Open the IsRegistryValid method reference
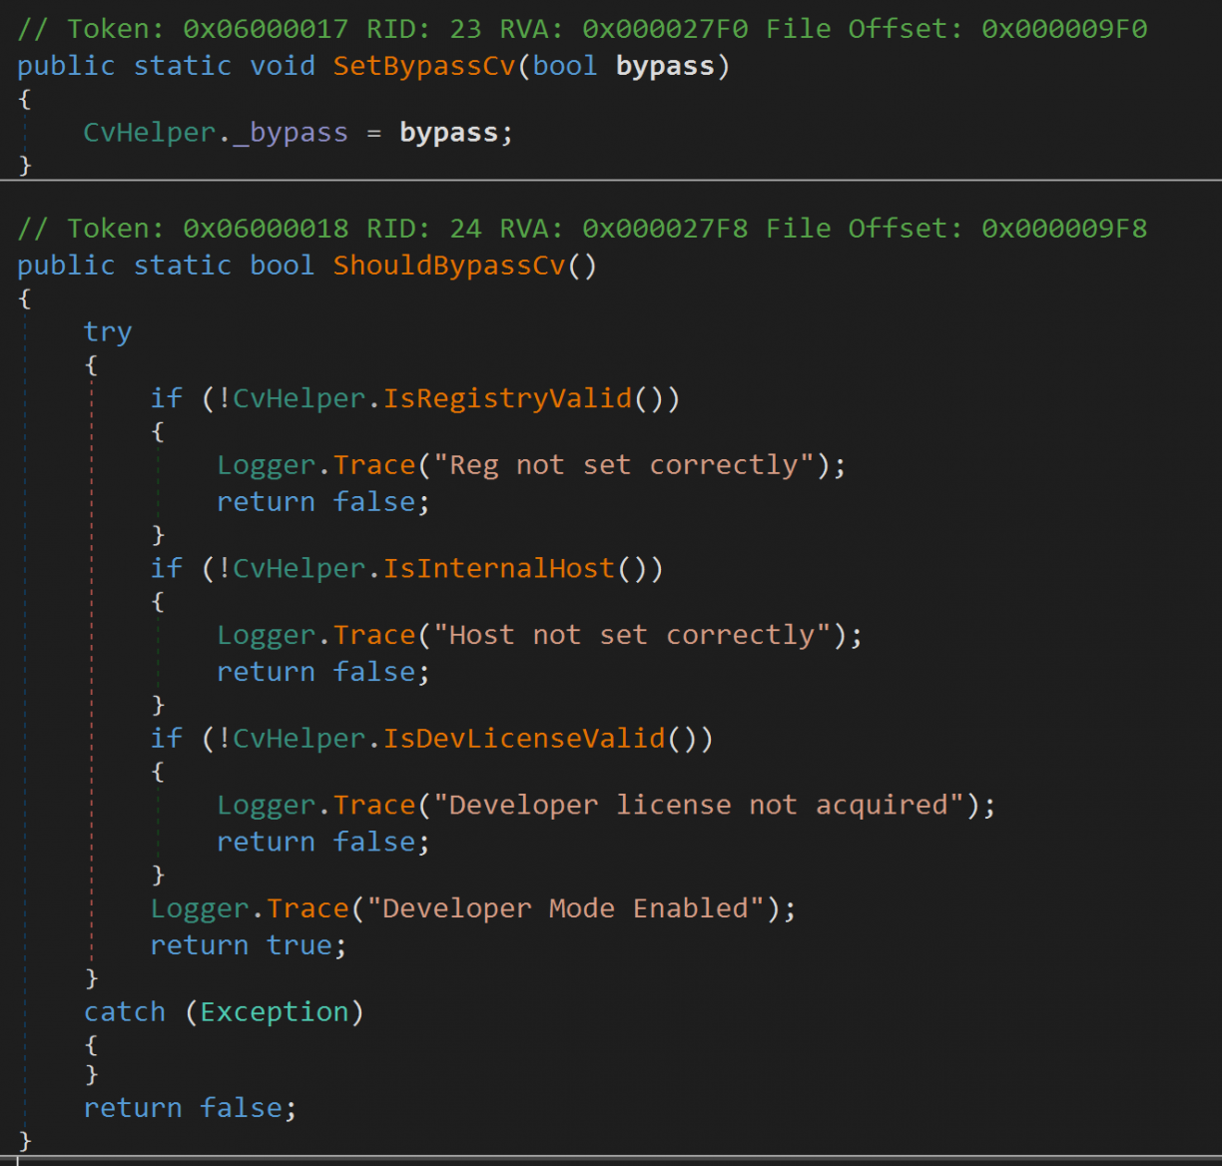 tap(507, 398)
